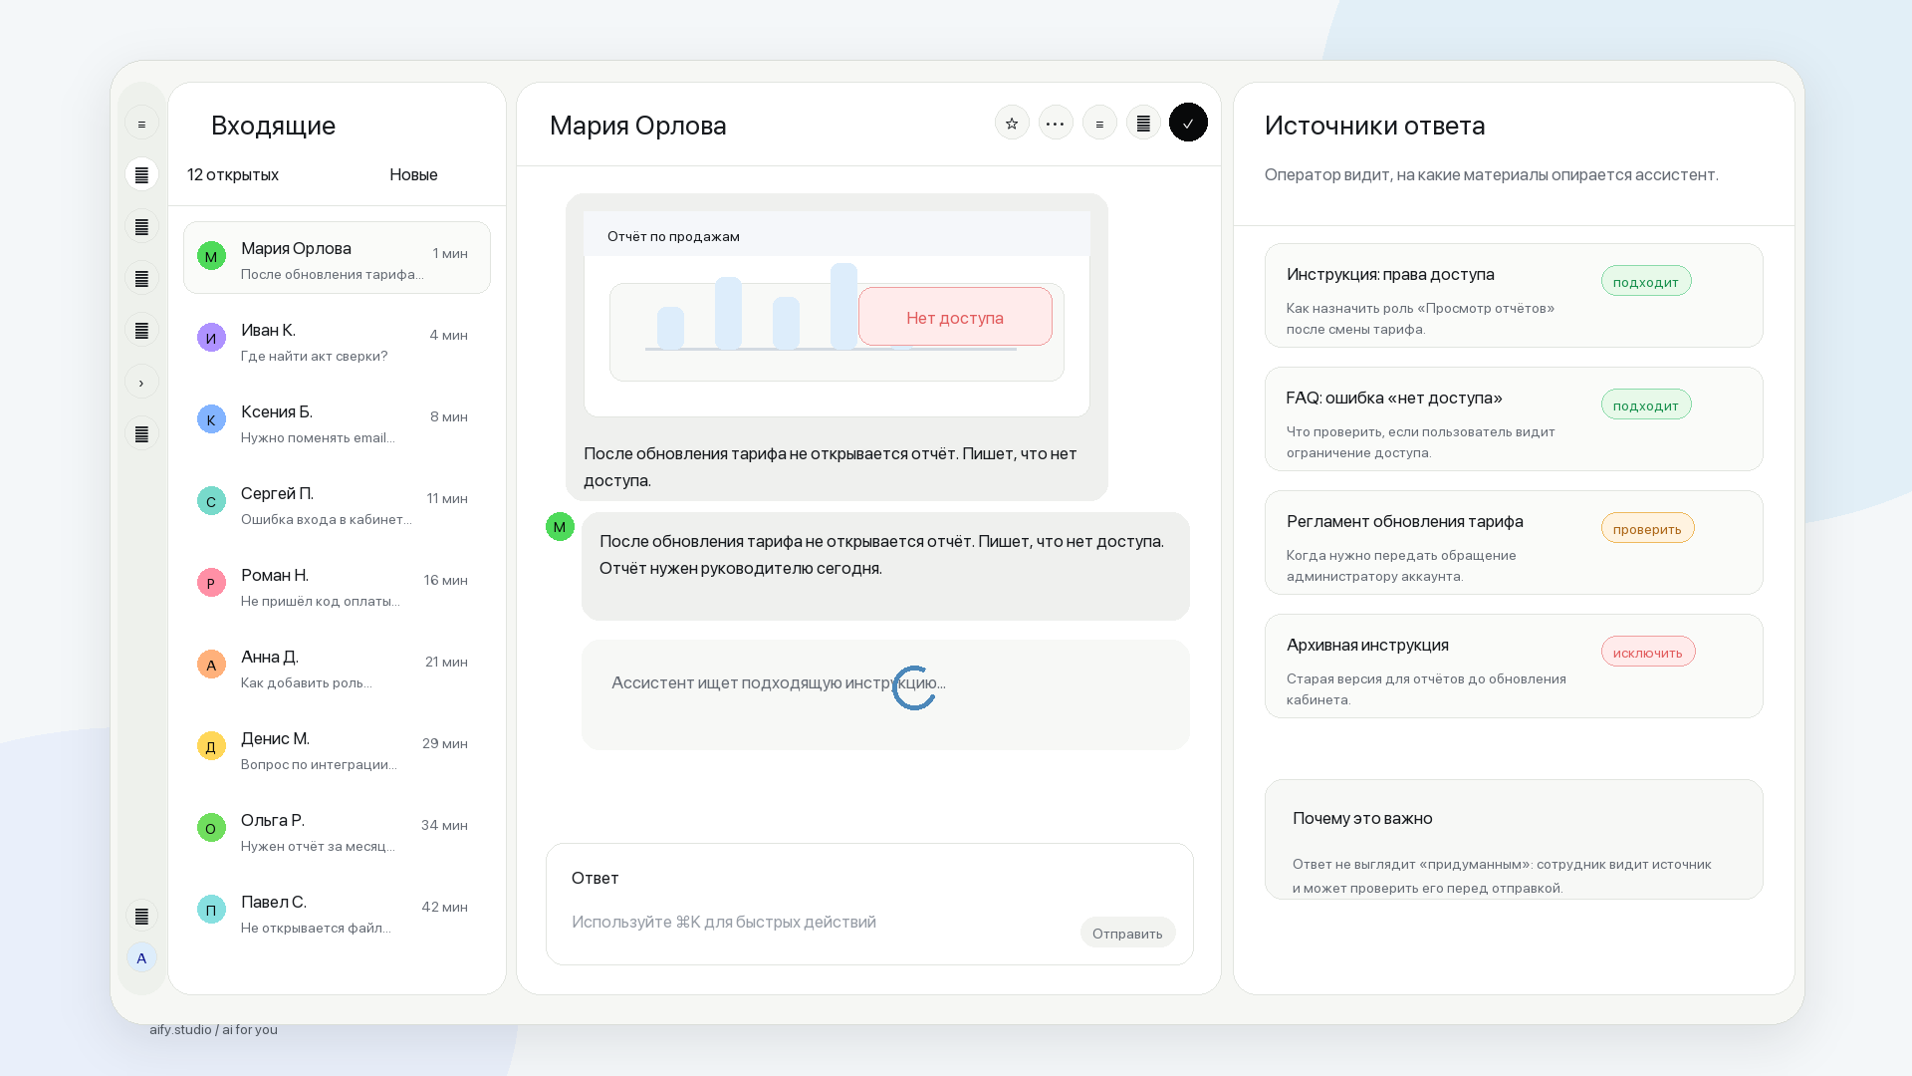Click the equals icon in chat header
Screen dimensions: 1912x1076
point(1099,124)
